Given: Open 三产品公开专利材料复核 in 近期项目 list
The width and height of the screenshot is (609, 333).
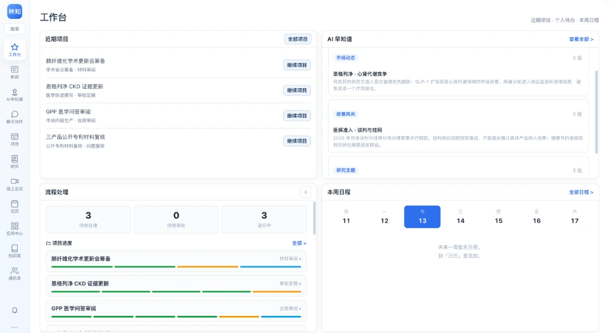Looking at the screenshot, I should pyautogui.click(x=76, y=137).
